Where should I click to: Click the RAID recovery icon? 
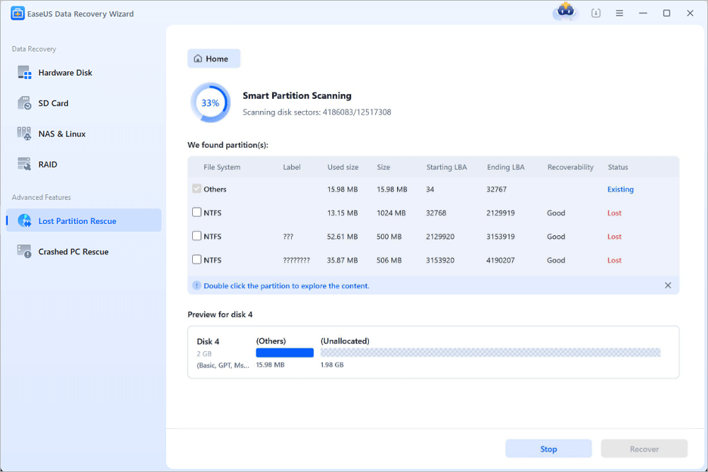[25, 164]
